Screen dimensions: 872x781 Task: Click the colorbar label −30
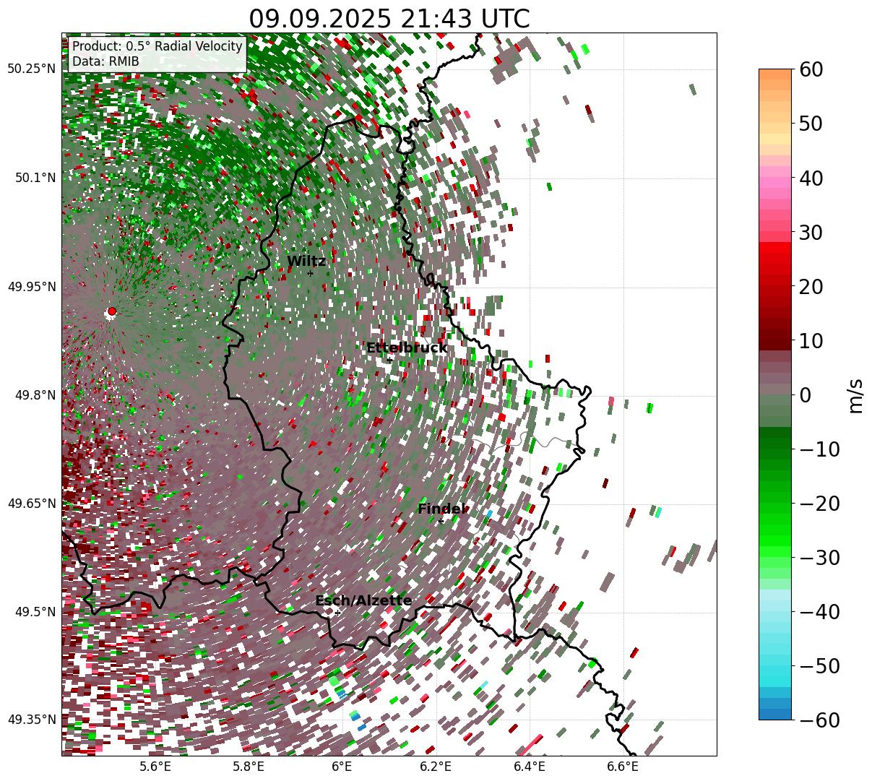820,558
